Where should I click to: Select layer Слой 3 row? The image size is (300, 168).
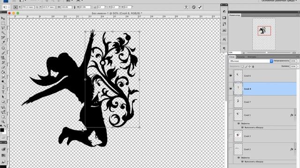(x=262, y=136)
